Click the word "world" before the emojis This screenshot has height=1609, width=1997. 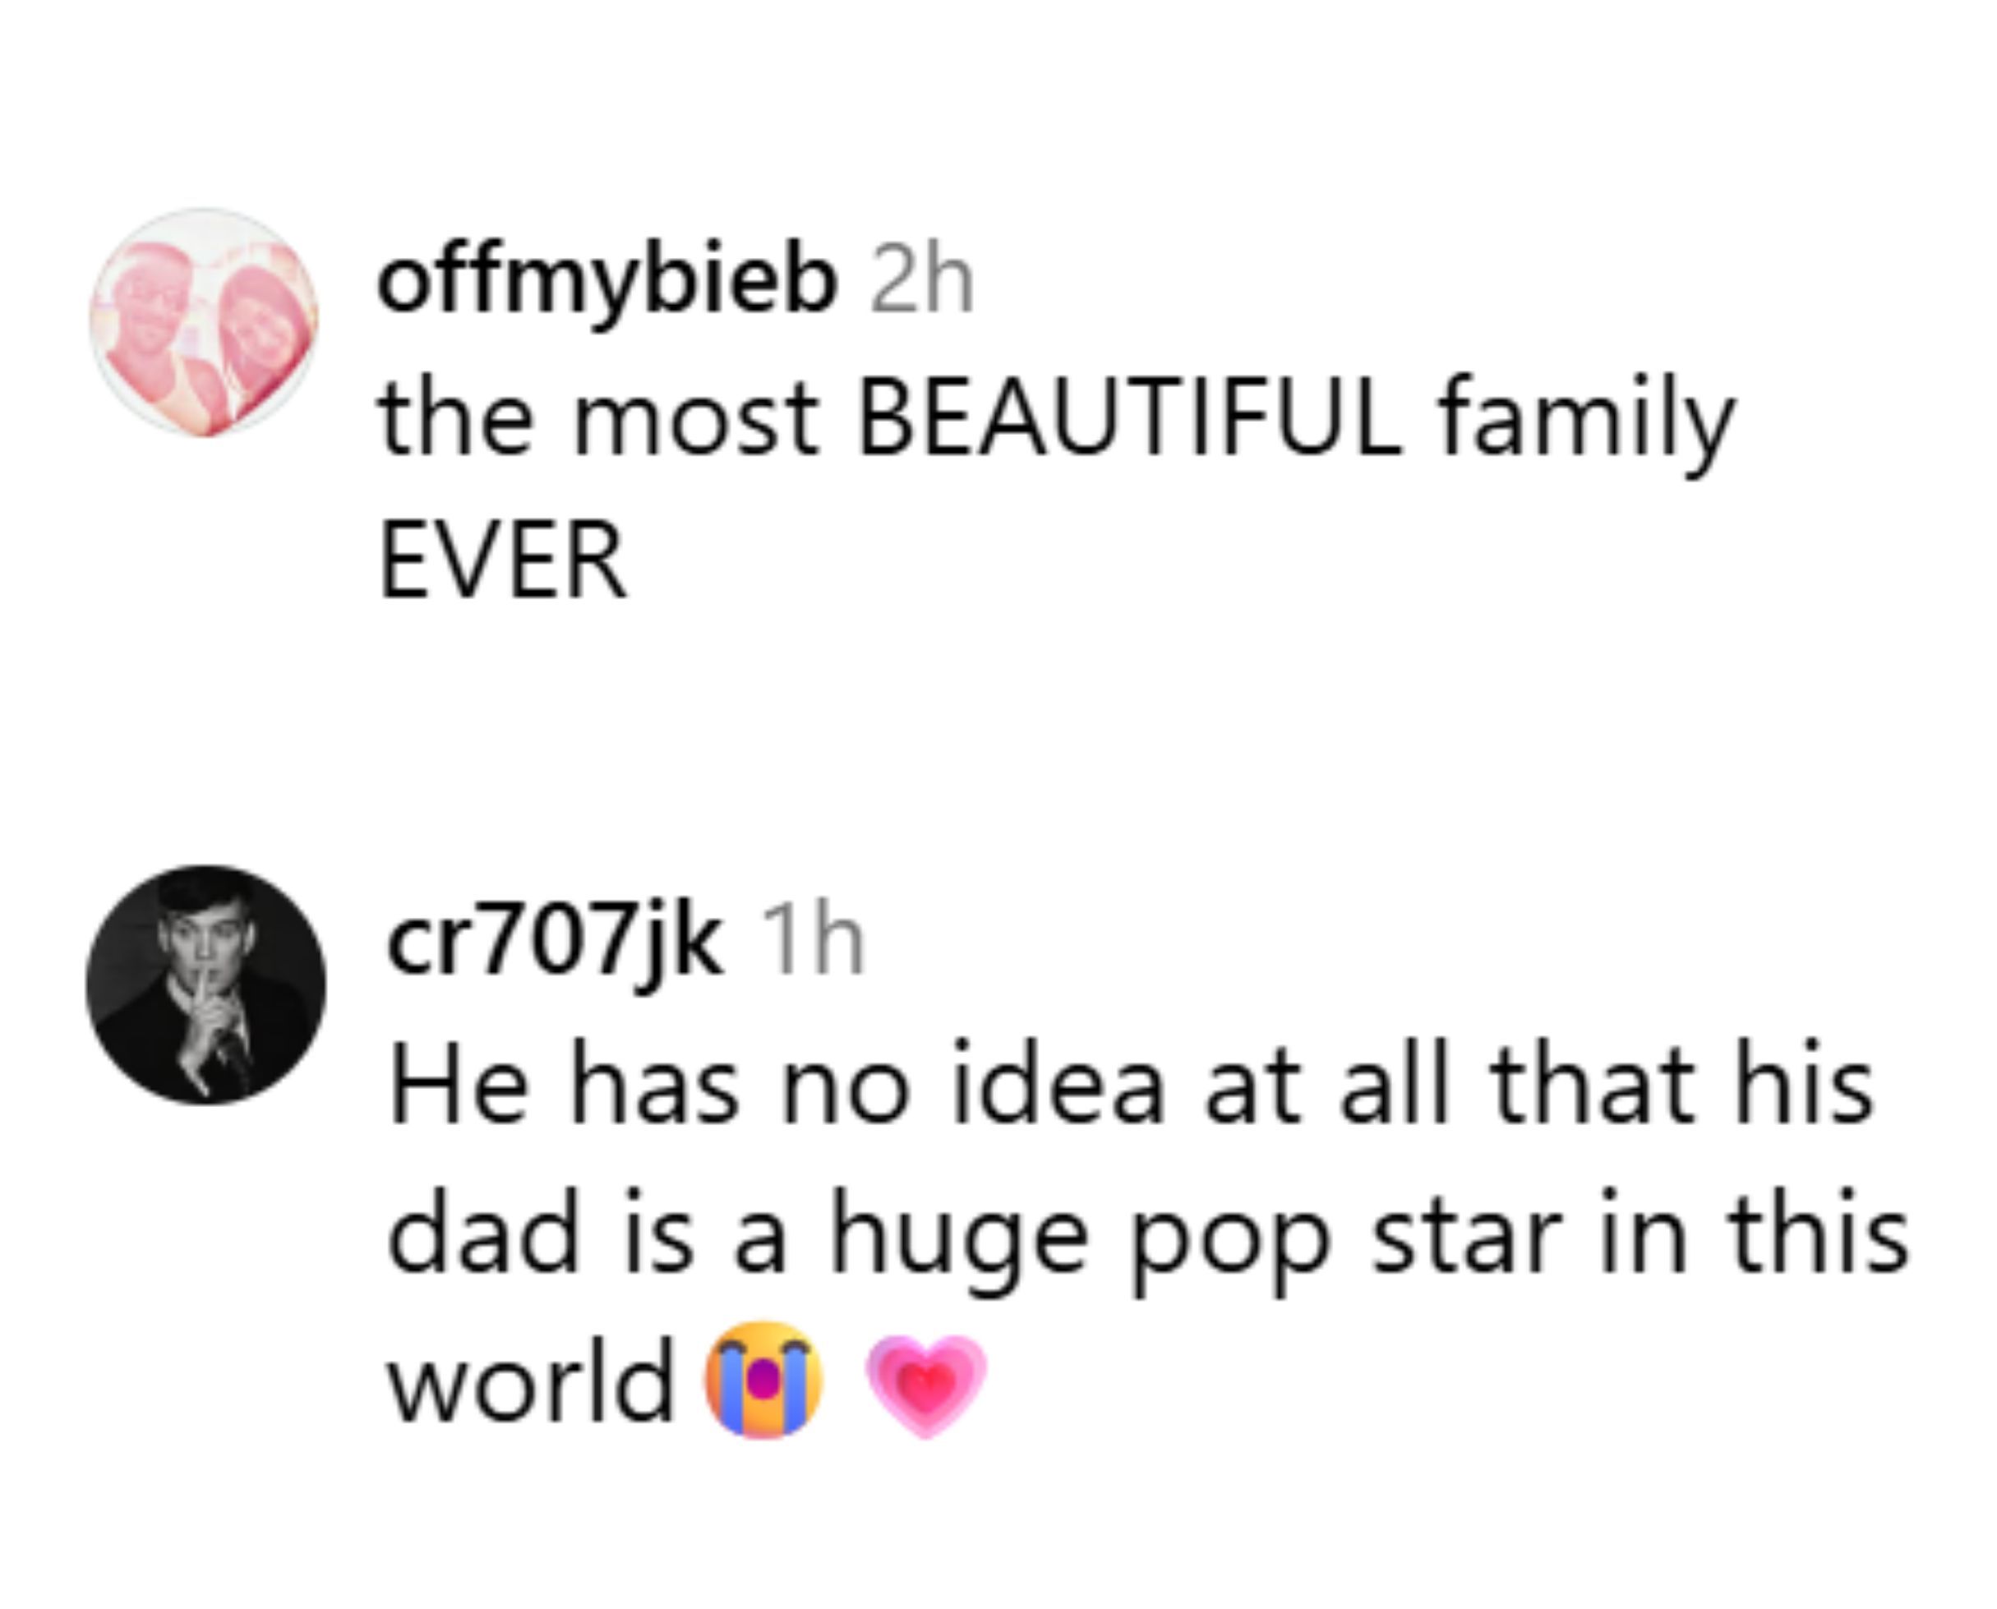pyautogui.click(x=529, y=1383)
